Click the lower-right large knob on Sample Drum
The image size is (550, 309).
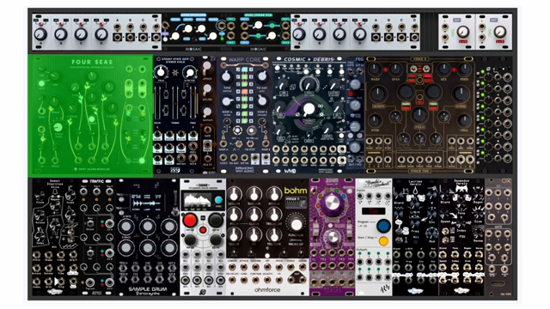coord(169,248)
